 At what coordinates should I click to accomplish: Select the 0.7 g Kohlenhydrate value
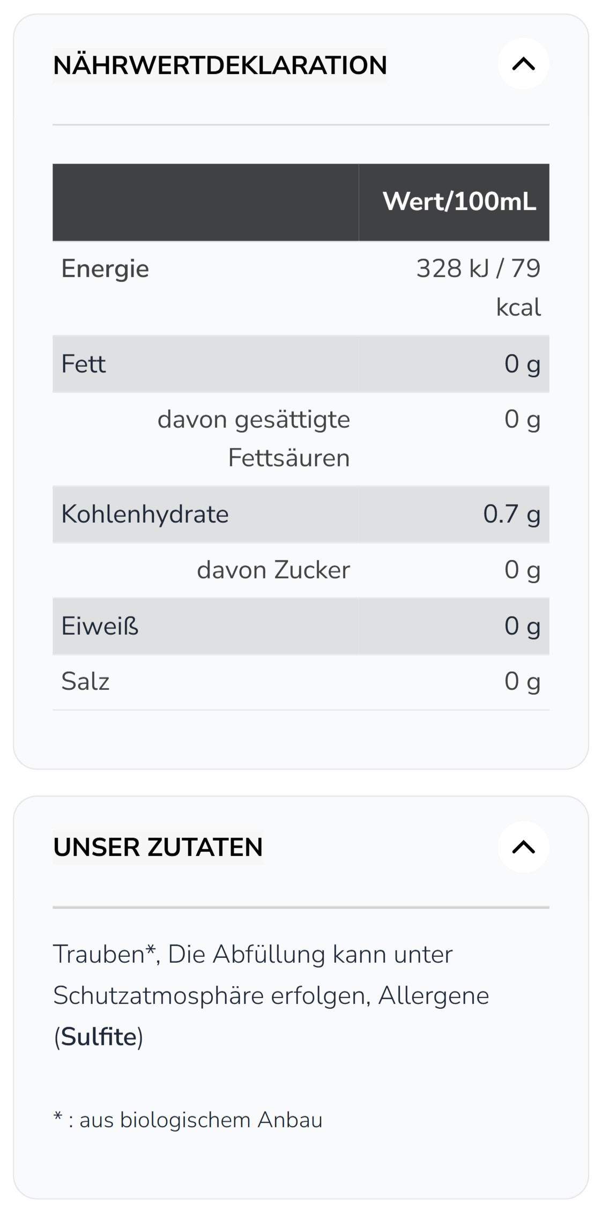512,515
